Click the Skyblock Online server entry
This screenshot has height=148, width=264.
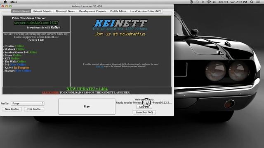coord(15,49)
